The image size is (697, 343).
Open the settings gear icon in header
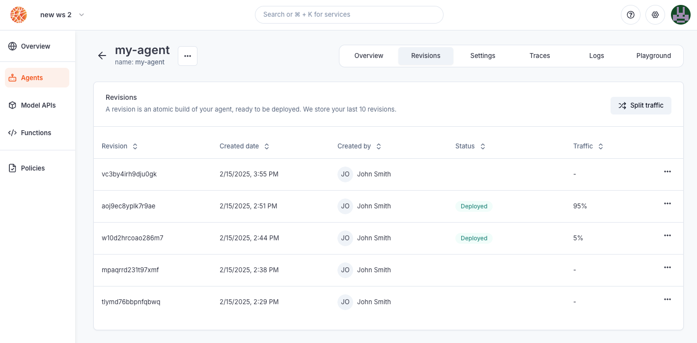click(x=655, y=15)
